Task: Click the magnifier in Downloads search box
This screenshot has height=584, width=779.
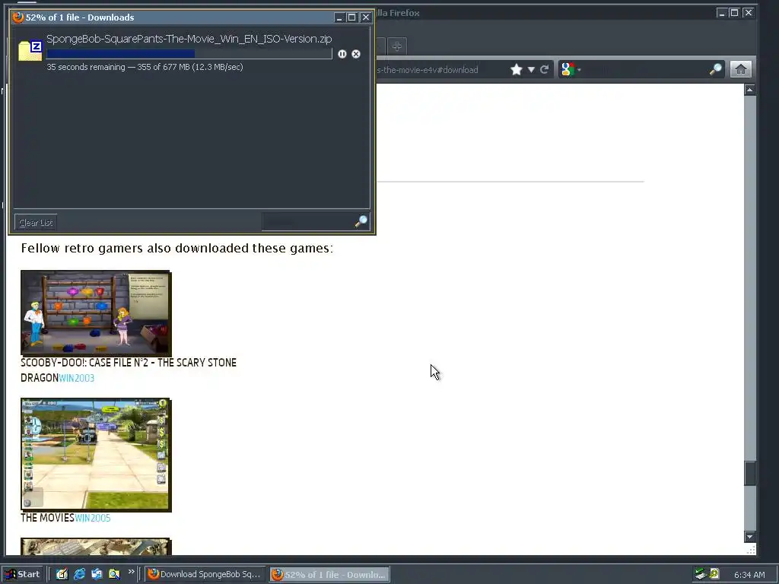Action: click(361, 221)
